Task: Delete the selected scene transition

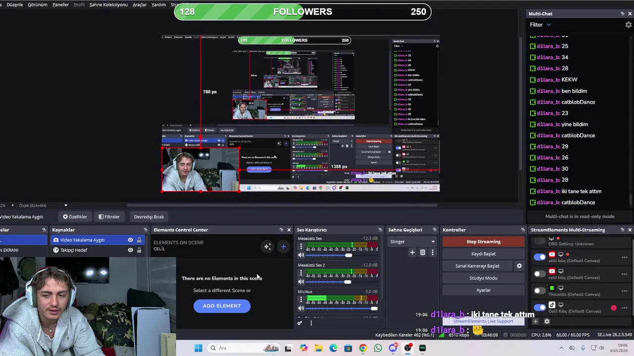Action: [423, 253]
